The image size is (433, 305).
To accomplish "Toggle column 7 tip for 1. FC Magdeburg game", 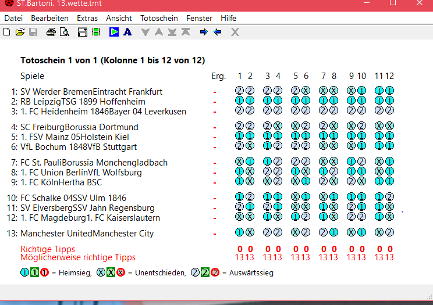I will click(x=323, y=217).
